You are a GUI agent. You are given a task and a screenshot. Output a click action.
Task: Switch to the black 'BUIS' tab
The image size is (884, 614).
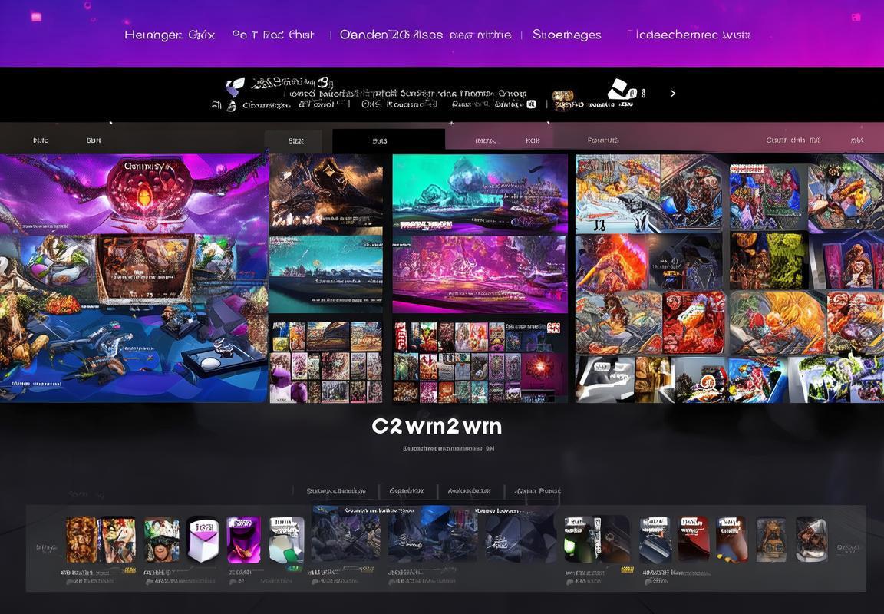pos(388,141)
